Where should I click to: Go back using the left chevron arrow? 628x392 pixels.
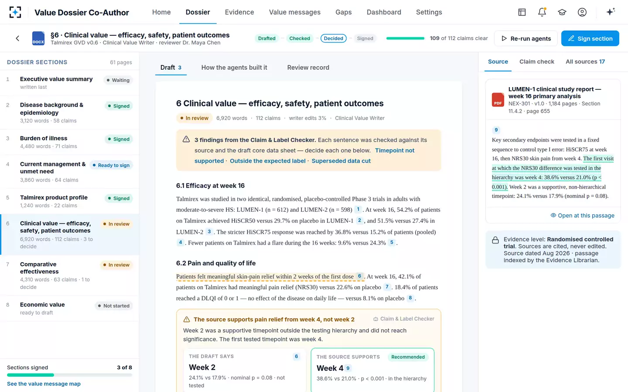click(17, 38)
